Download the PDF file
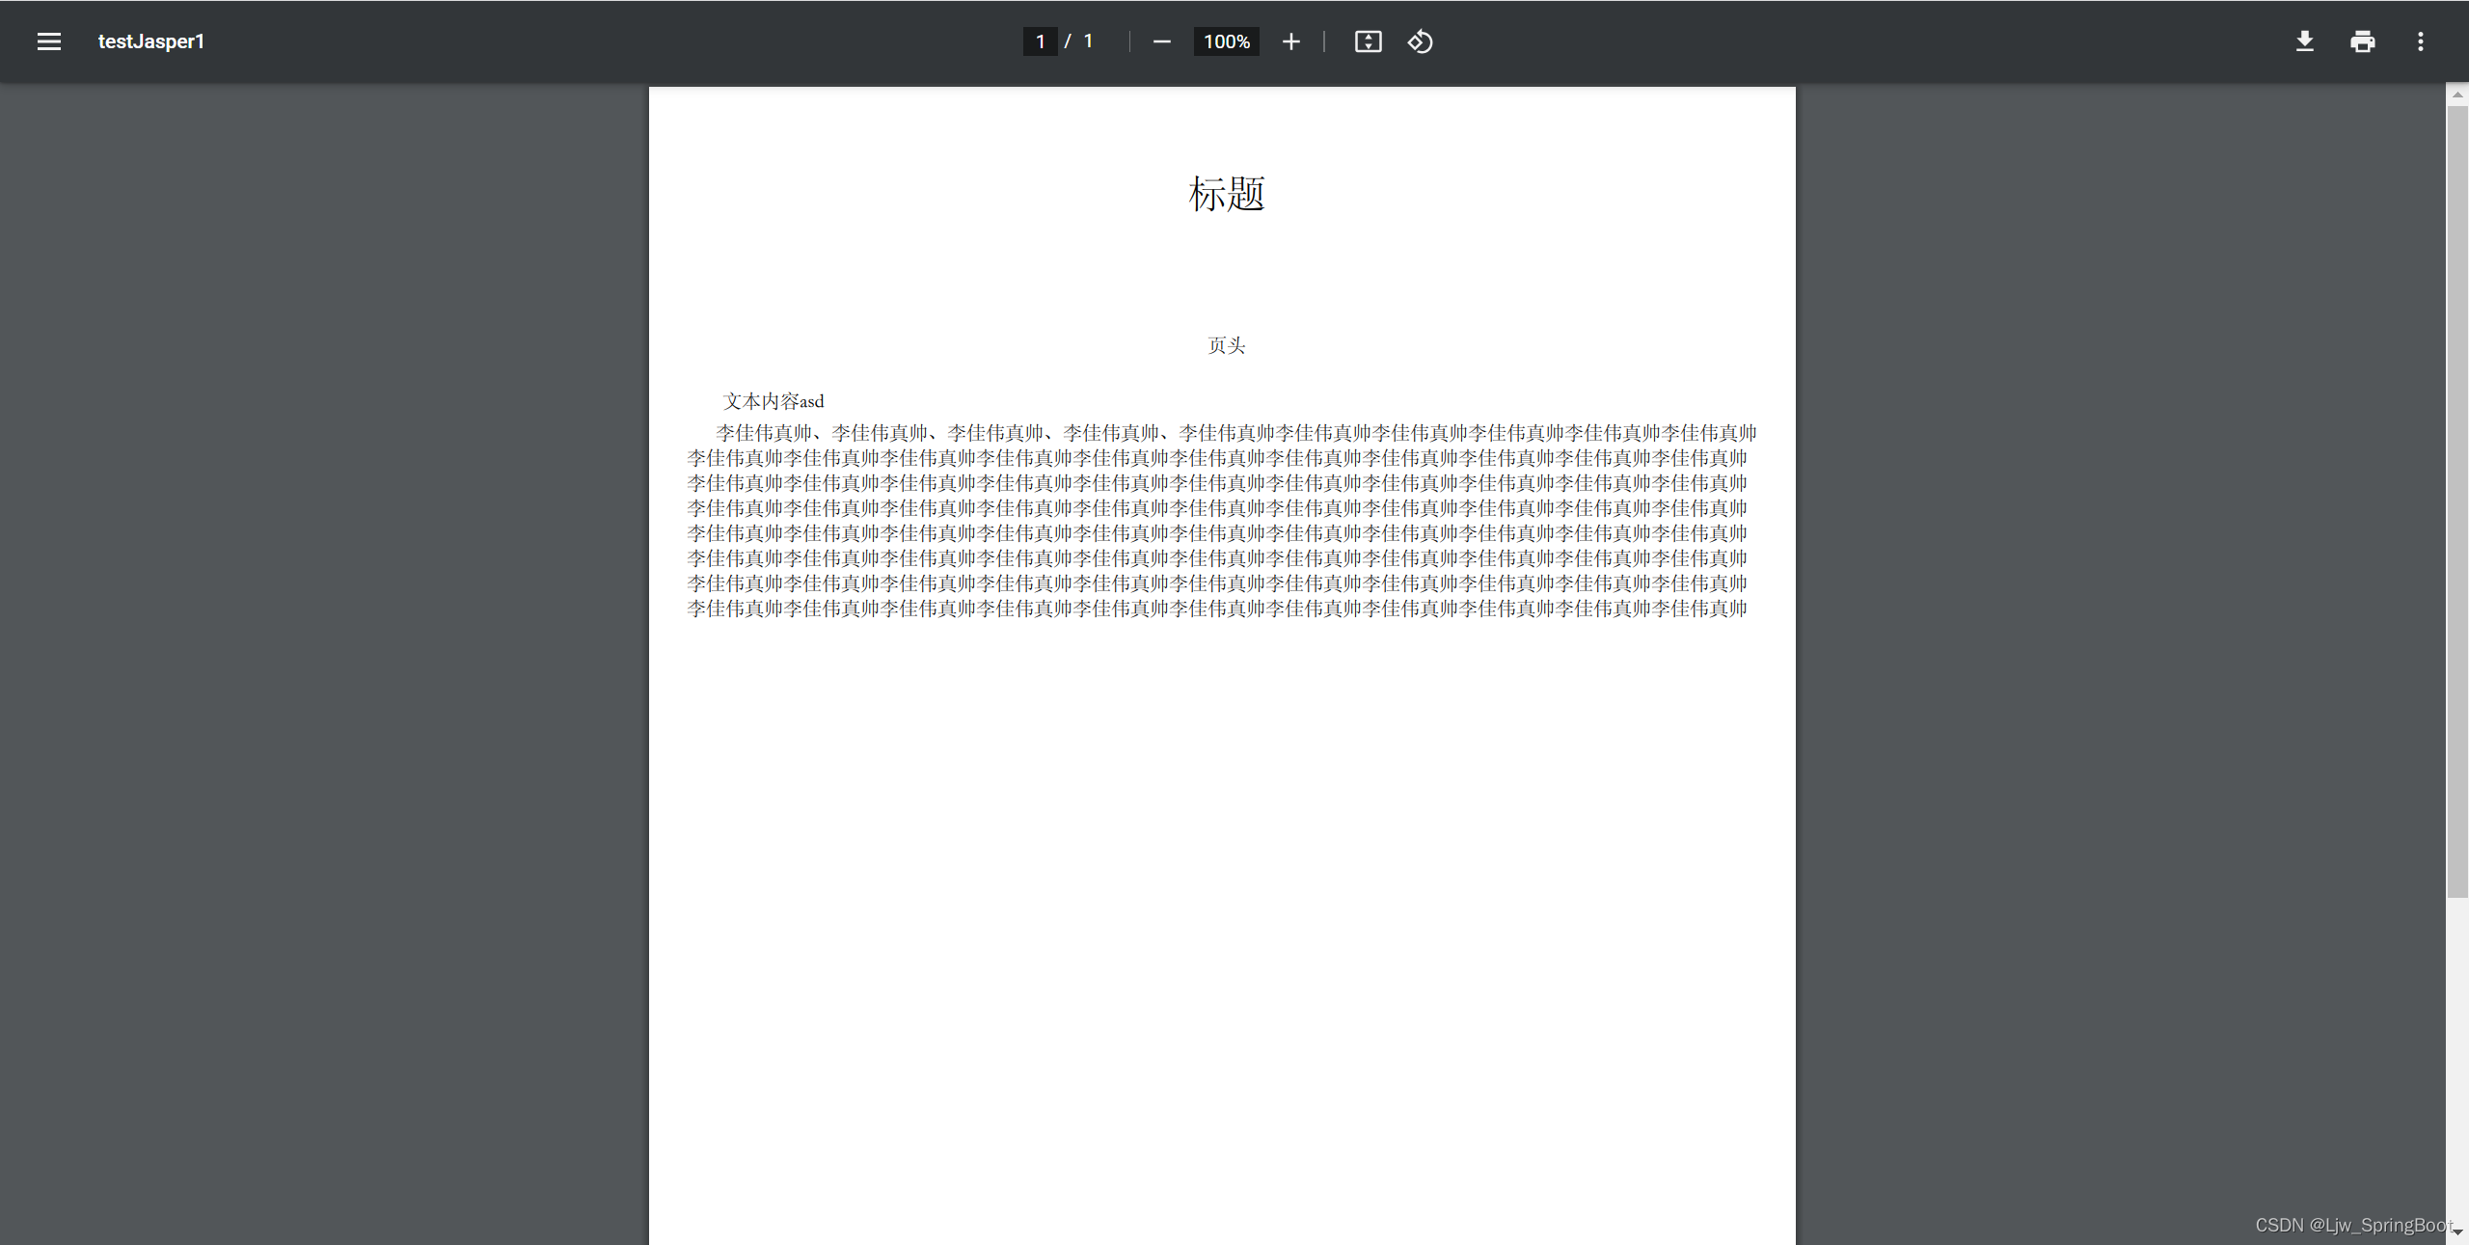 (x=2304, y=41)
